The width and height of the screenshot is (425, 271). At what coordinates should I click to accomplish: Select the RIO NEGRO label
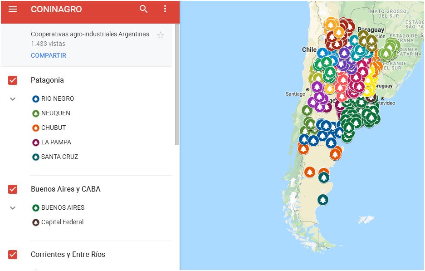pos(58,99)
